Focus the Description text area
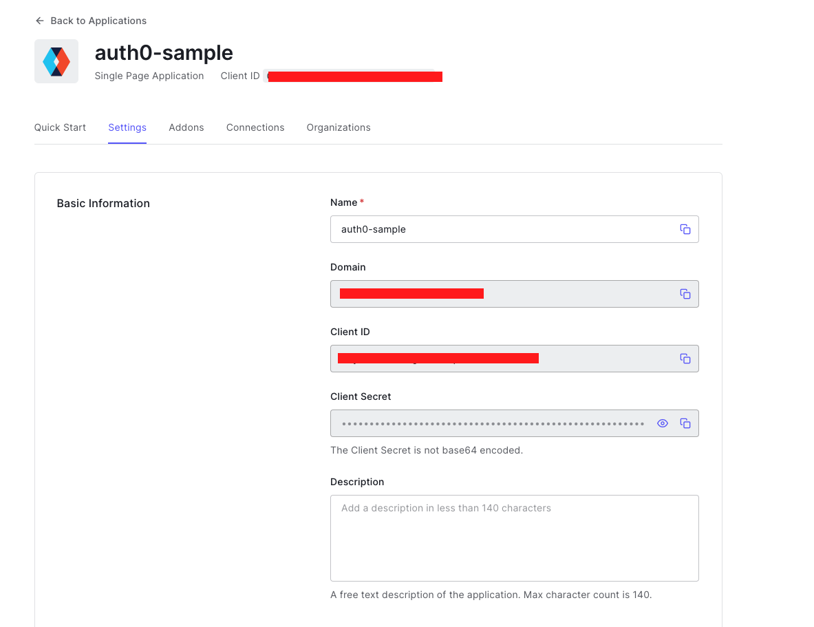This screenshot has width=814, height=627. (x=515, y=538)
